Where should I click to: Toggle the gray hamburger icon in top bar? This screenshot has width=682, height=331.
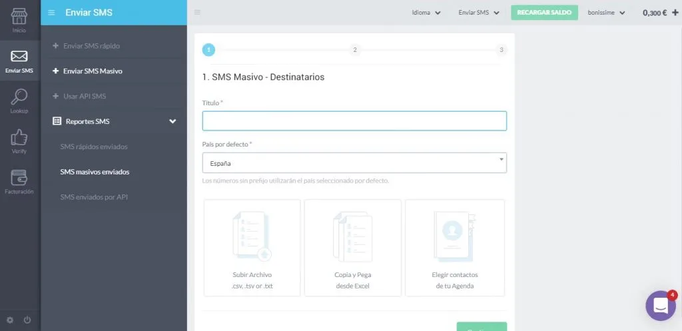coord(197,12)
